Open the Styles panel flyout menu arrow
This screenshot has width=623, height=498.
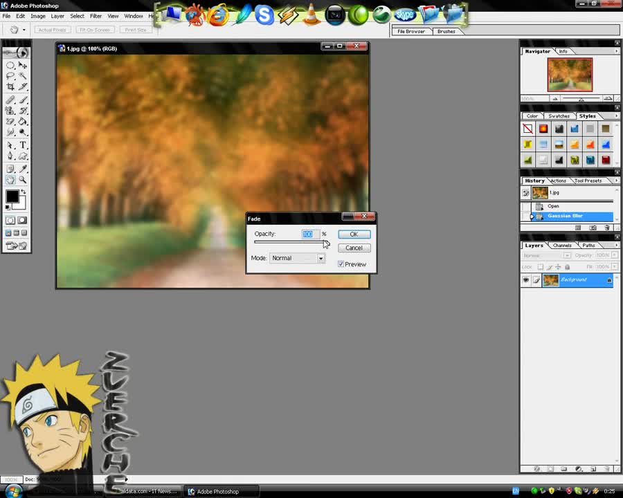click(x=616, y=116)
